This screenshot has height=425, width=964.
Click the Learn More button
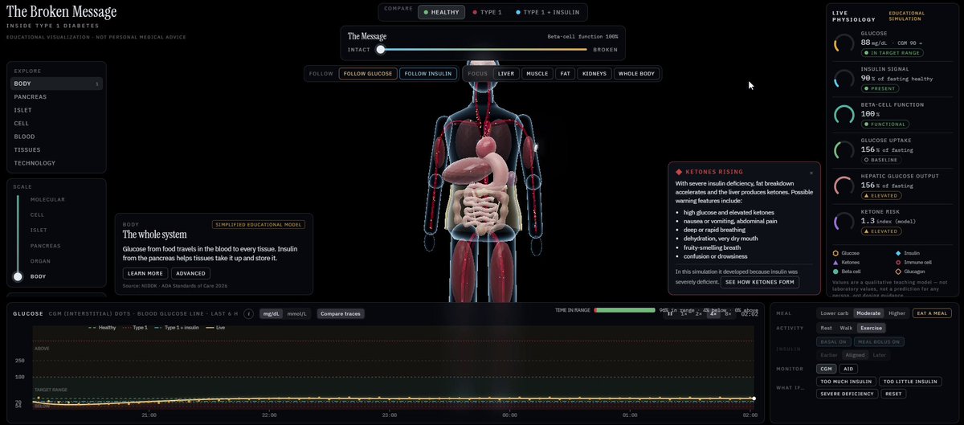145,274
